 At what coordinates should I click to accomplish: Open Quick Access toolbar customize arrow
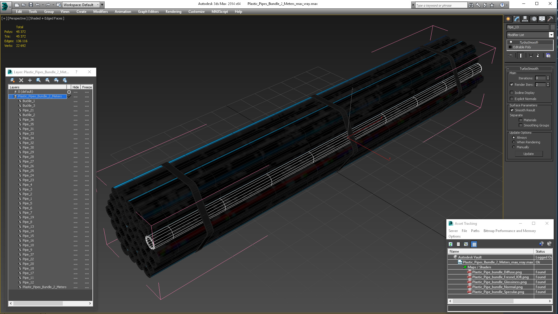[x=102, y=5]
